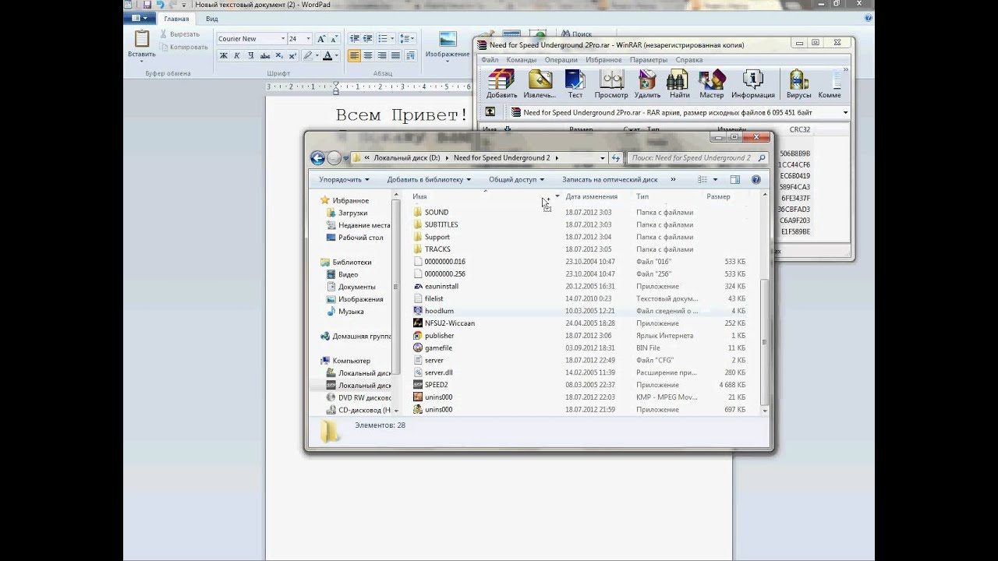Insert a picture via the Изображение icon
This screenshot has width=998, height=561.
point(448,39)
